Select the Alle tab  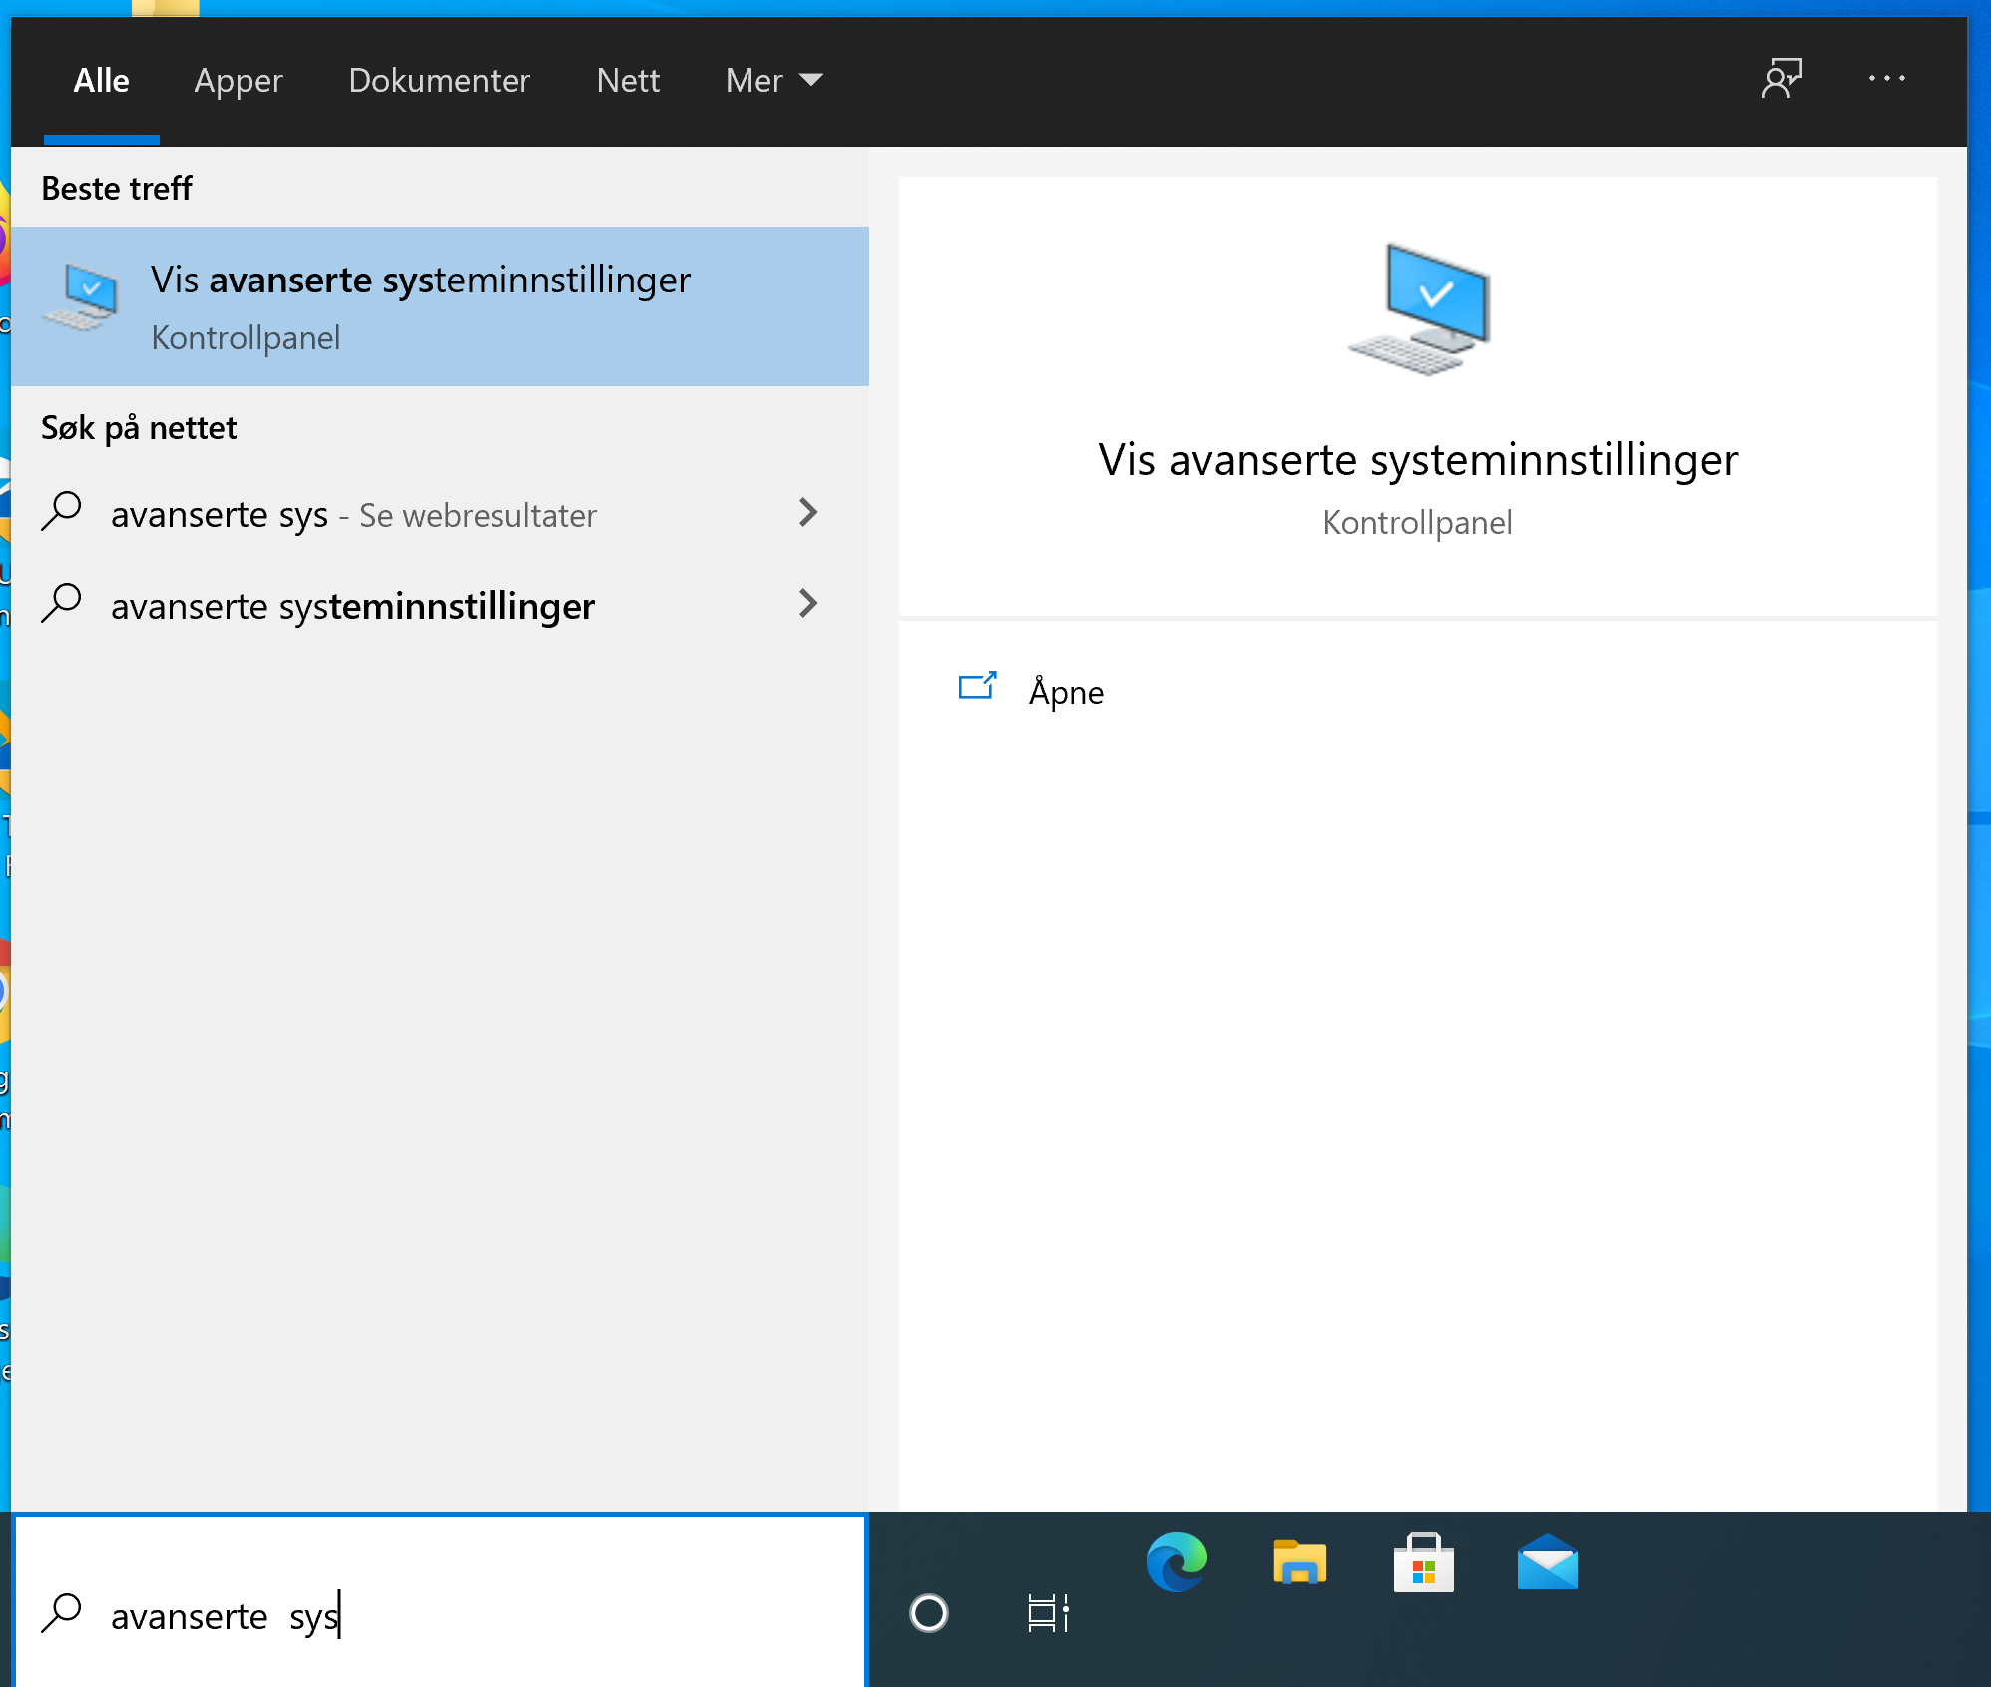tap(101, 81)
